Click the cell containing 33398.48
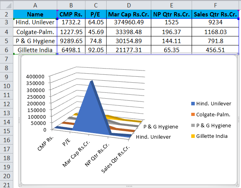The height and width of the screenshot is (188, 241). tap(129, 32)
